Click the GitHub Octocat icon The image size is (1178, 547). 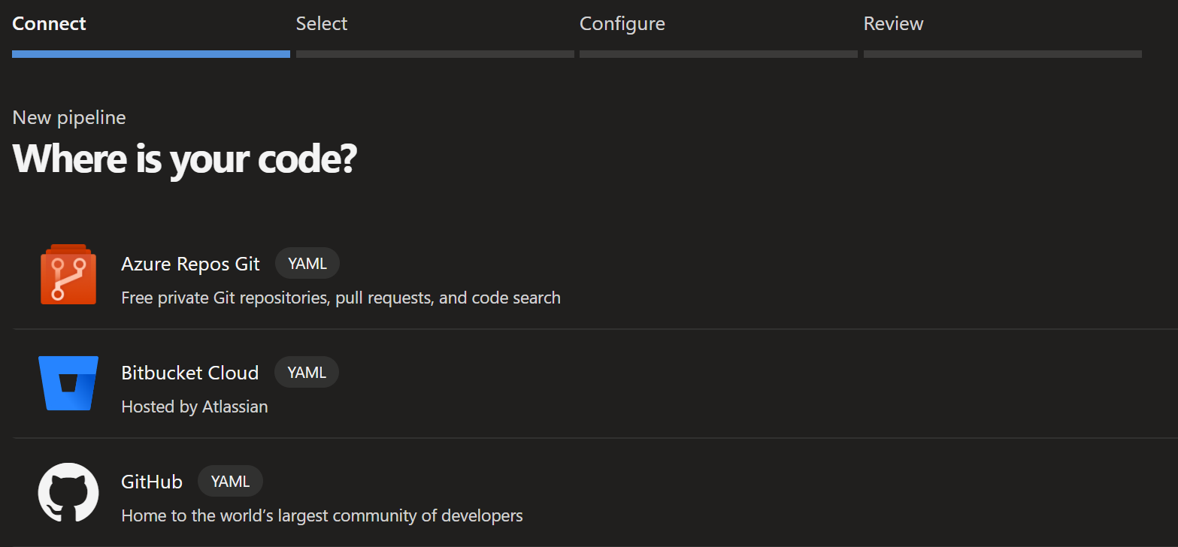68,492
